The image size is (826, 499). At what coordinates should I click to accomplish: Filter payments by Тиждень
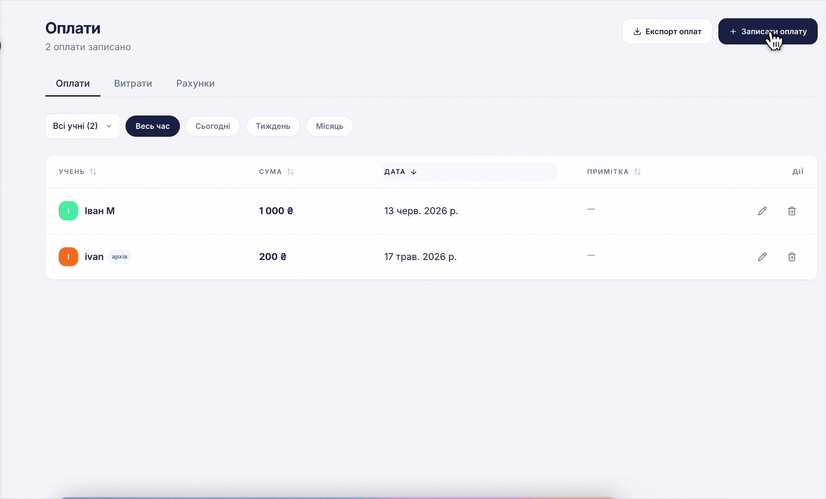click(273, 126)
